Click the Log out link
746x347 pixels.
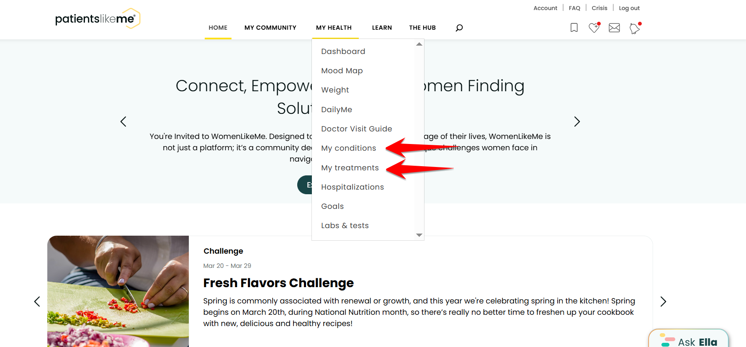[x=629, y=8]
